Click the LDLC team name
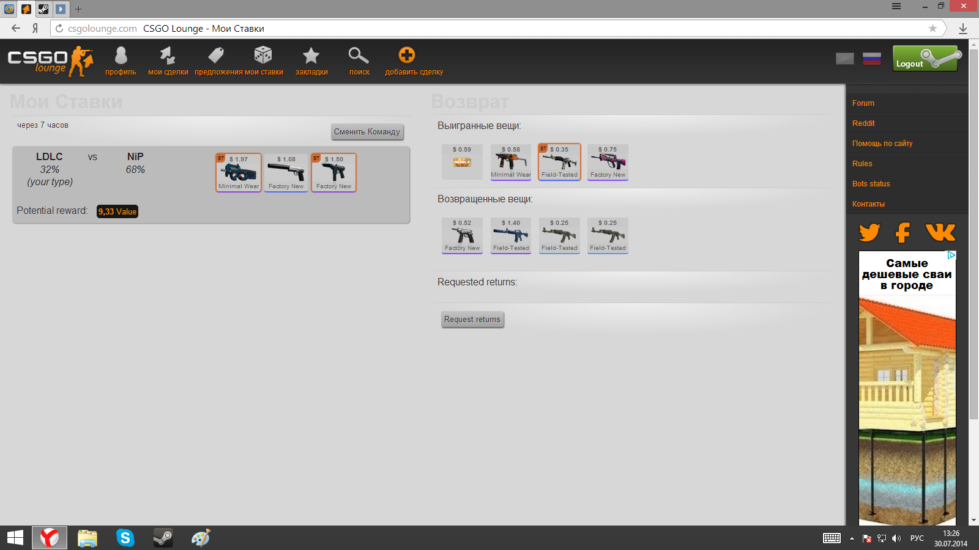Image resolution: width=979 pixels, height=550 pixels. click(x=49, y=157)
